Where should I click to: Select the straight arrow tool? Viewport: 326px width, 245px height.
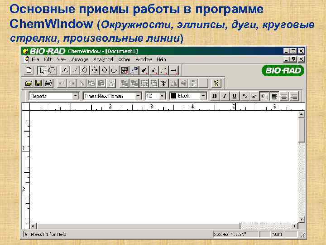[174, 70]
